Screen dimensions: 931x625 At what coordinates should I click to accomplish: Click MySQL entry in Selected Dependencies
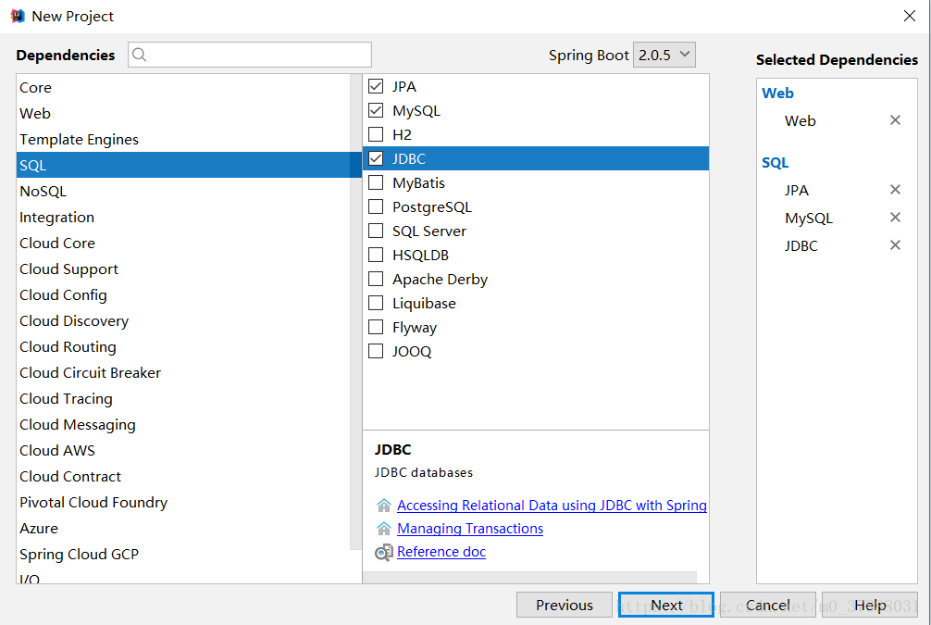pos(809,218)
